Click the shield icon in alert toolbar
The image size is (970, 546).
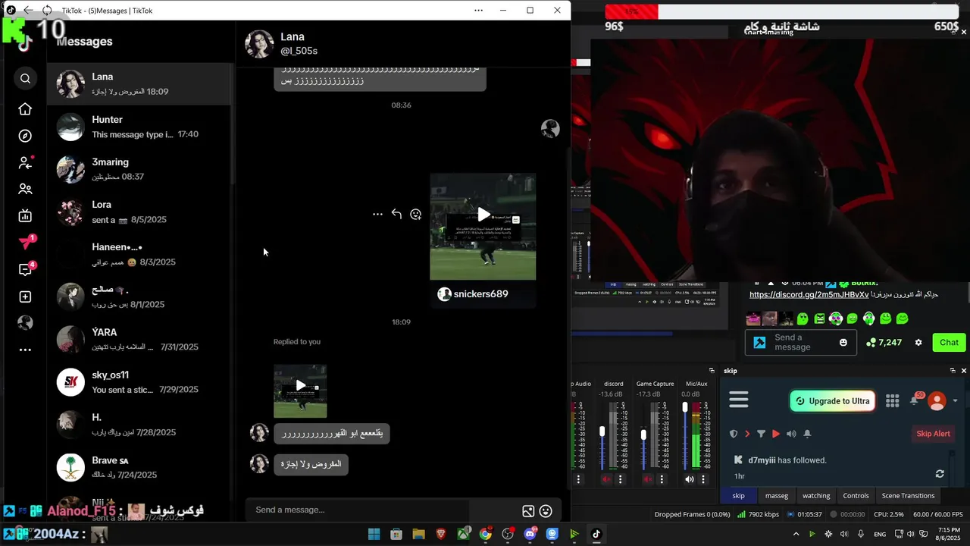[x=733, y=434]
